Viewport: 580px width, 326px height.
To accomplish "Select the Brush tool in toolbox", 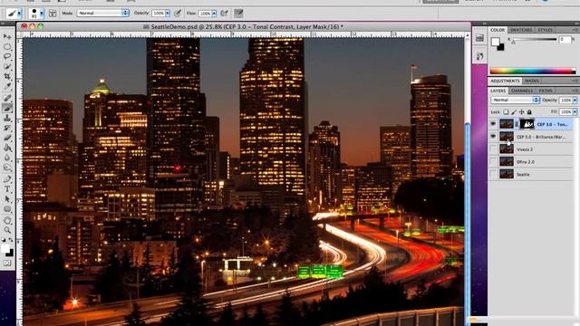I will tap(7, 108).
